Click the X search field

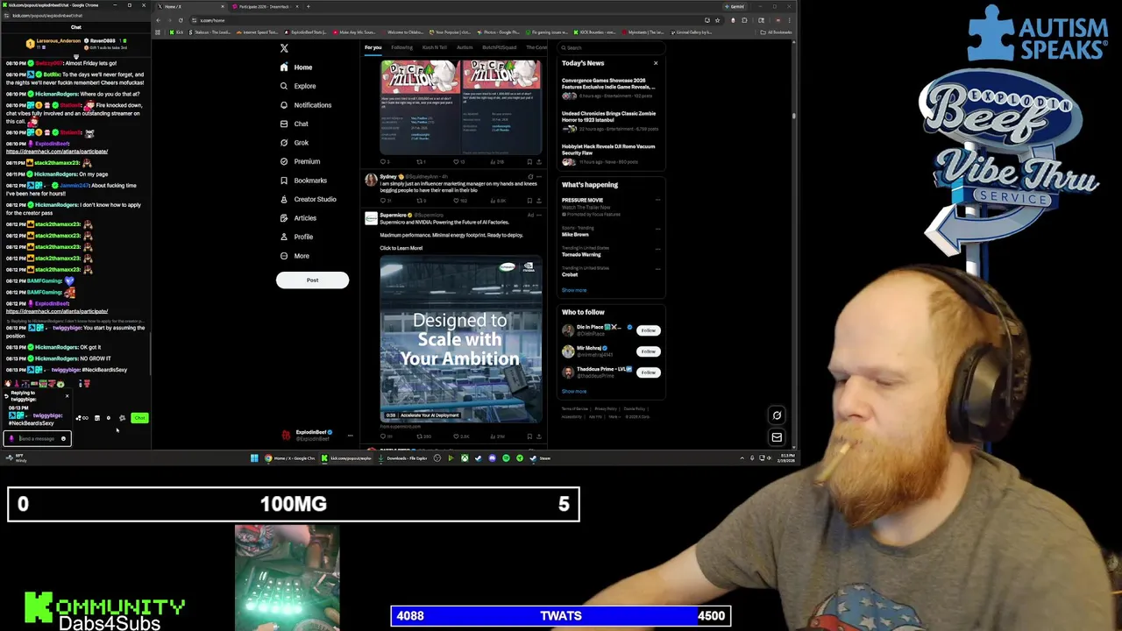coord(612,47)
